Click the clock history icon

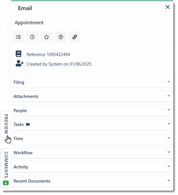click(32, 37)
